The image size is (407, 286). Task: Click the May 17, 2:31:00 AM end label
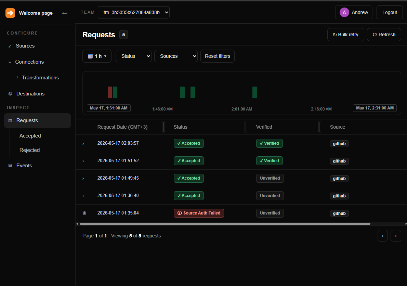click(375, 108)
